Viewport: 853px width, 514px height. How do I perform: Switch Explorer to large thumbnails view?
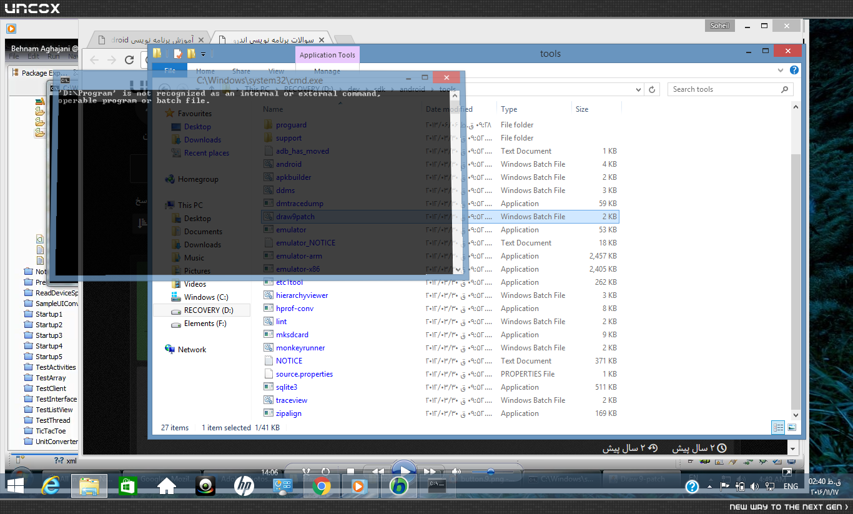[792, 428]
